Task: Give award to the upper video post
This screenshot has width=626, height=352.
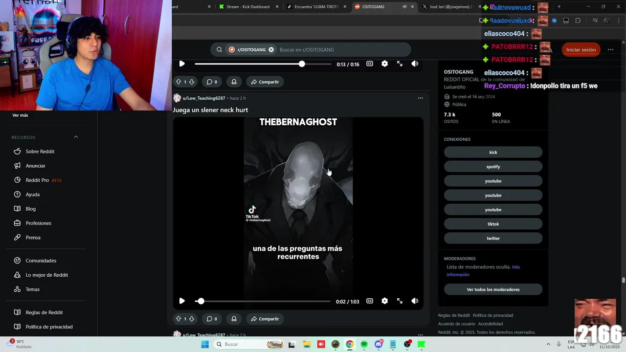Action: point(234,82)
